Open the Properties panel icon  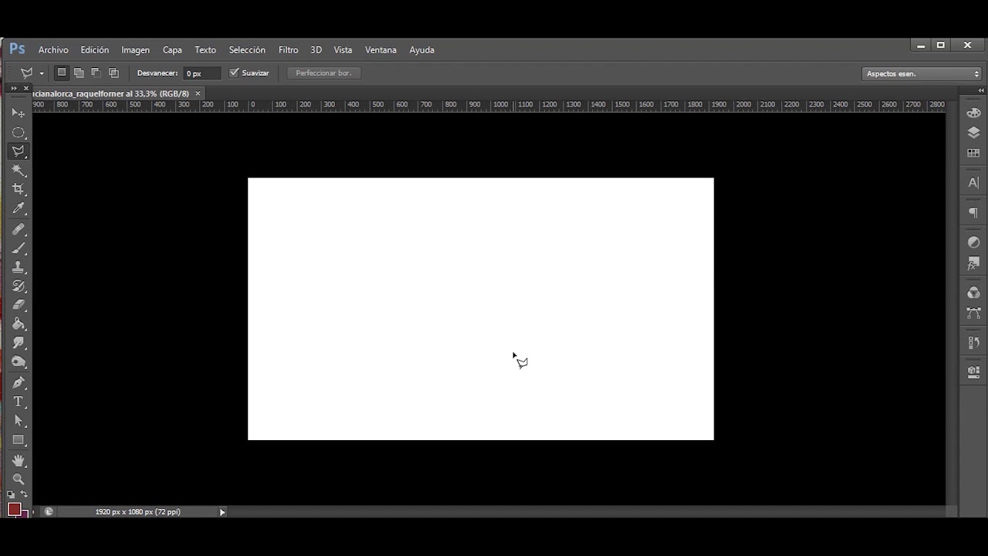tap(973, 371)
